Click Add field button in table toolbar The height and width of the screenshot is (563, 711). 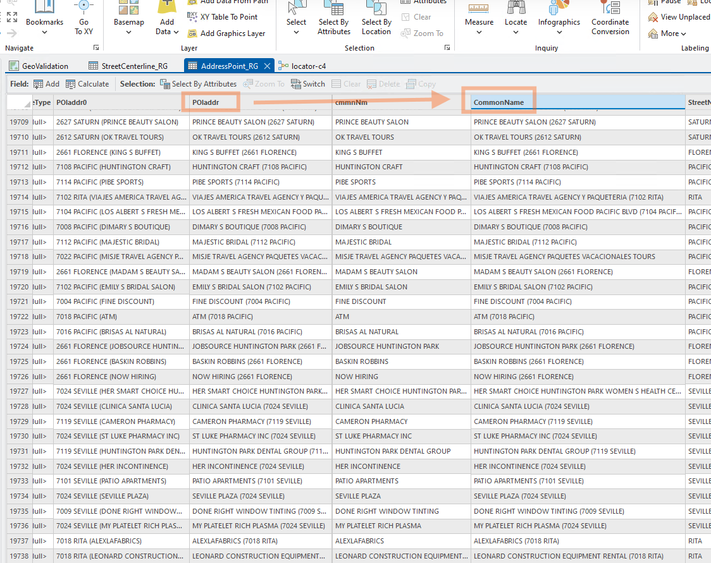tap(46, 83)
